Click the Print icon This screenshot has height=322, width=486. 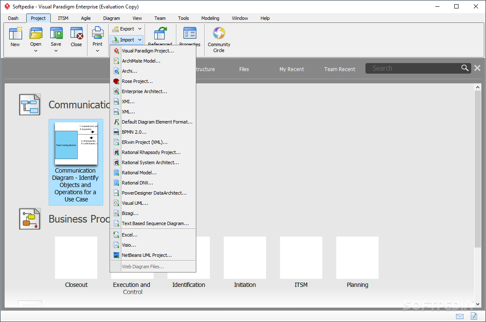tap(98, 33)
